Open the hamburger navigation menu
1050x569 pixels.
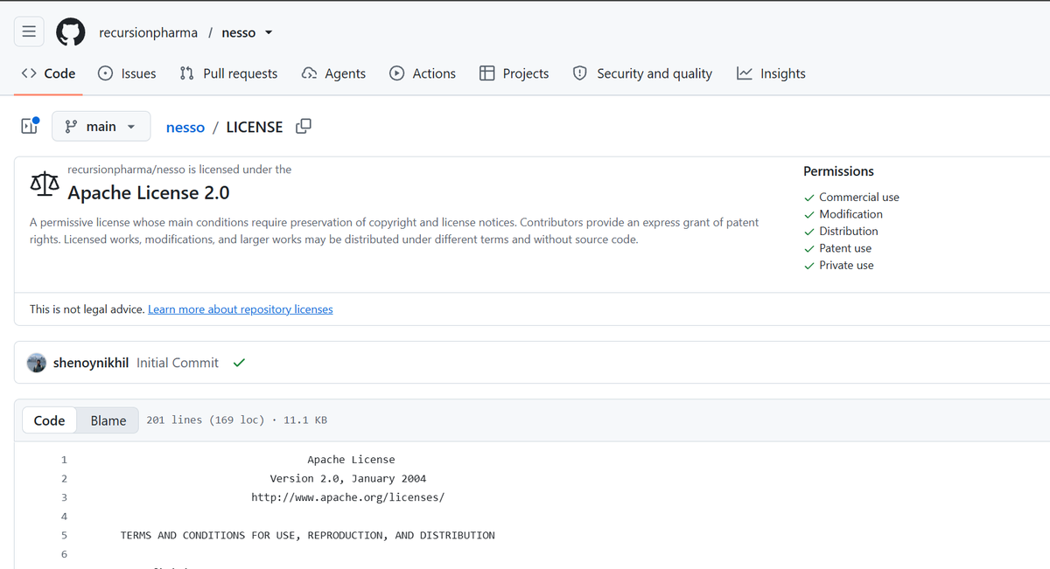pos(29,32)
